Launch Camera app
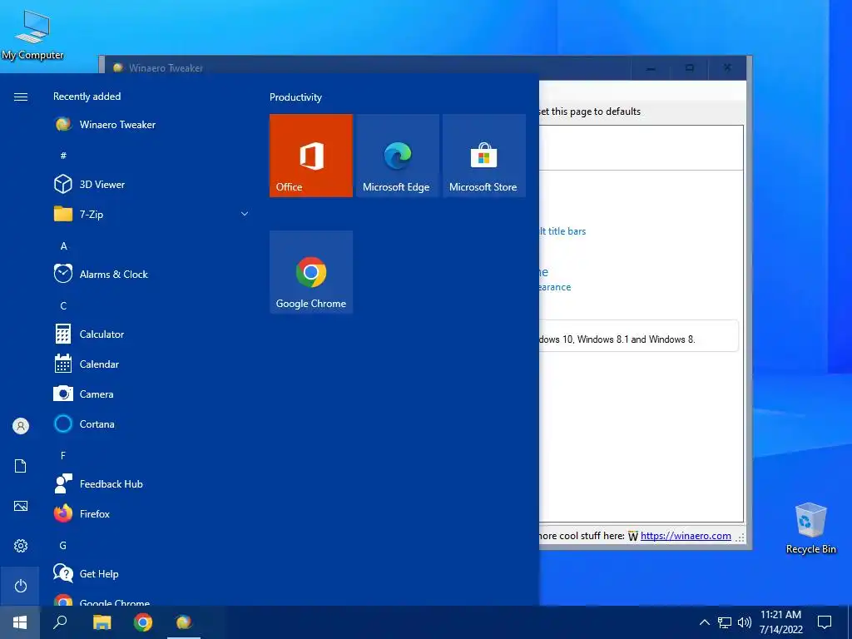The width and height of the screenshot is (852, 639). tap(152, 394)
